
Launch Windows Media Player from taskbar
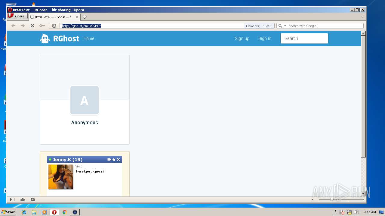(x=44, y=212)
